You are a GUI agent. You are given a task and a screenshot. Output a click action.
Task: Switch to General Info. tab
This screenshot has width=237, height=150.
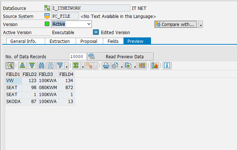26,41
